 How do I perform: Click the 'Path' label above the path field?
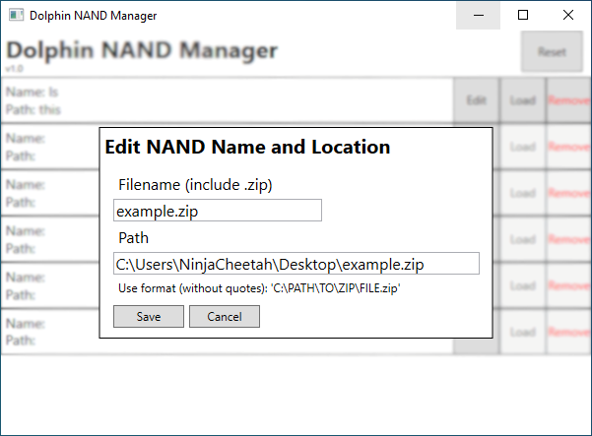tap(133, 238)
